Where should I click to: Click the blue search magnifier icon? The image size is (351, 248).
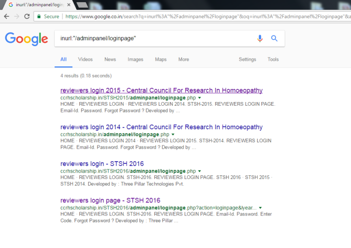[274, 38]
